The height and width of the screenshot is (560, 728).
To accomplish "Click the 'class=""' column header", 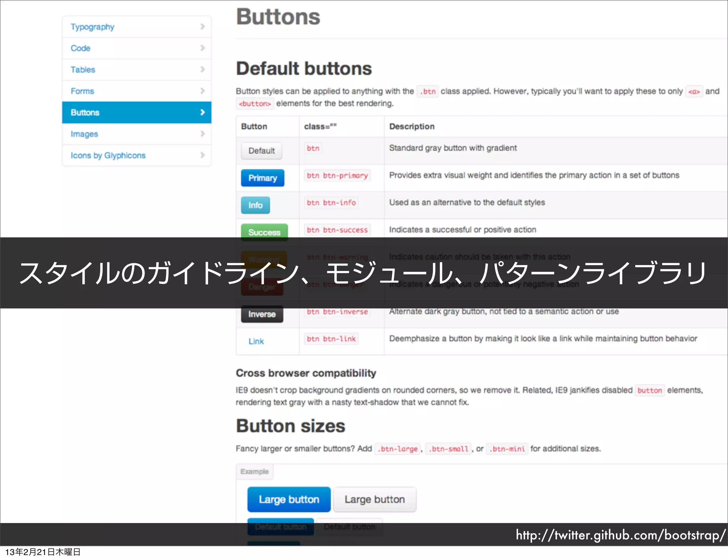I will (320, 126).
